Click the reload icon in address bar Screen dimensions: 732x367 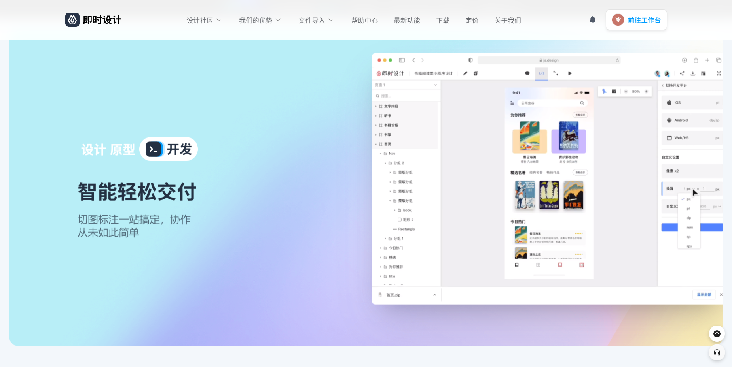pyautogui.click(x=617, y=60)
